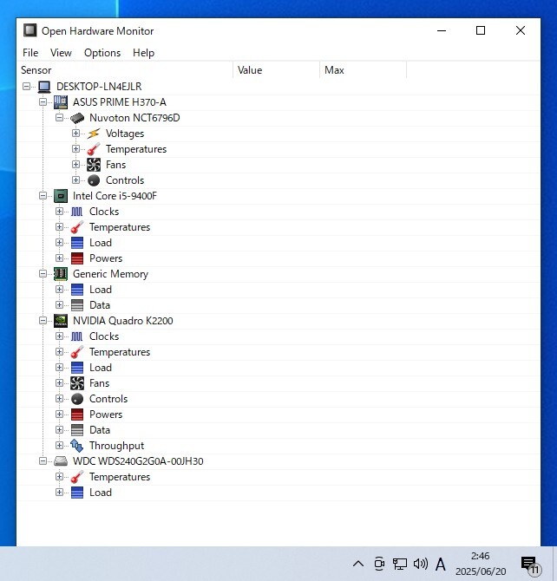Viewport: 557px width, 581px height.
Task: Select the Generic Memory label
Action: pyautogui.click(x=110, y=274)
